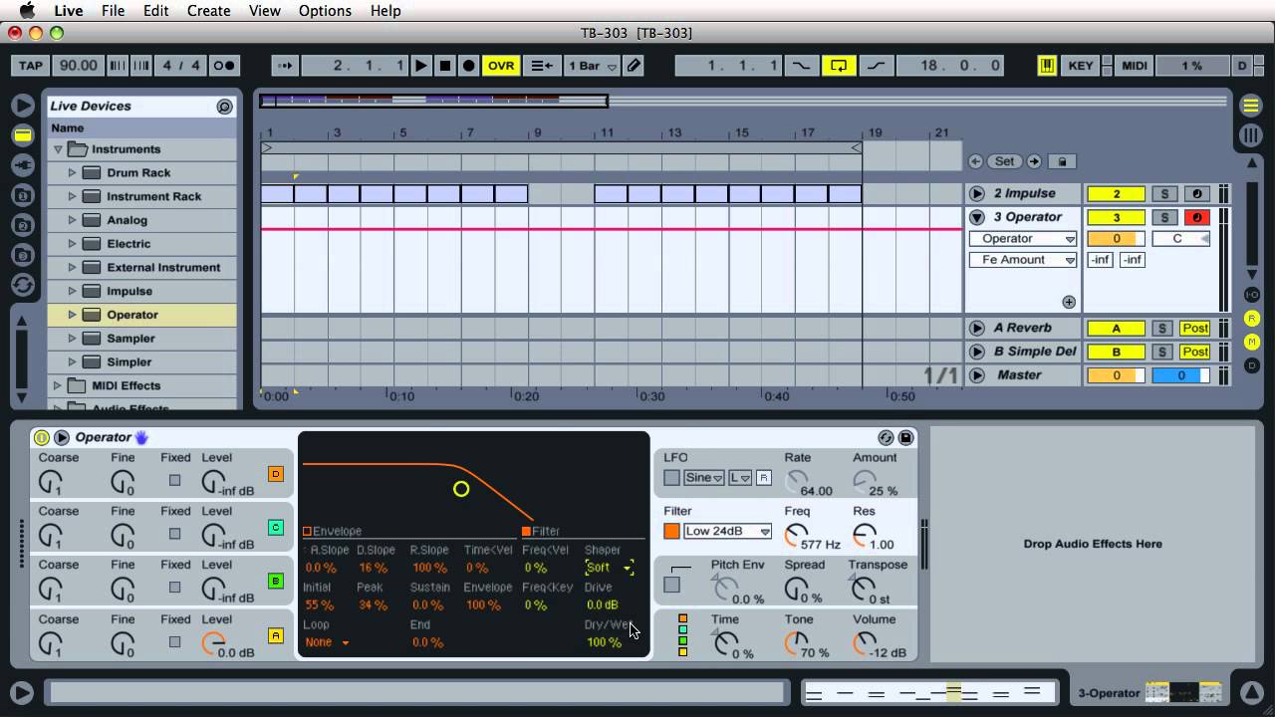The width and height of the screenshot is (1275, 717).
Task: Toggle the metronome button
Action: click(x=224, y=66)
